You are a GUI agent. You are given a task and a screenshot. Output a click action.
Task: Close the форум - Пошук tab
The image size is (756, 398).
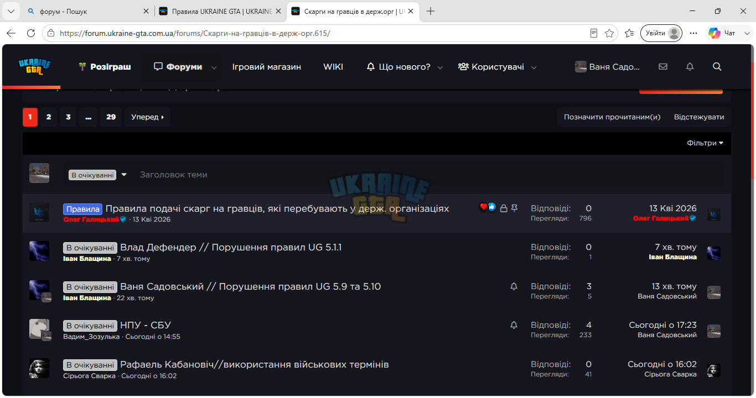tap(146, 11)
